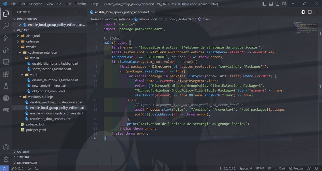The width and height of the screenshot is (322, 171).
Task: Split the editor with the split icon
Action: (310, 12)
